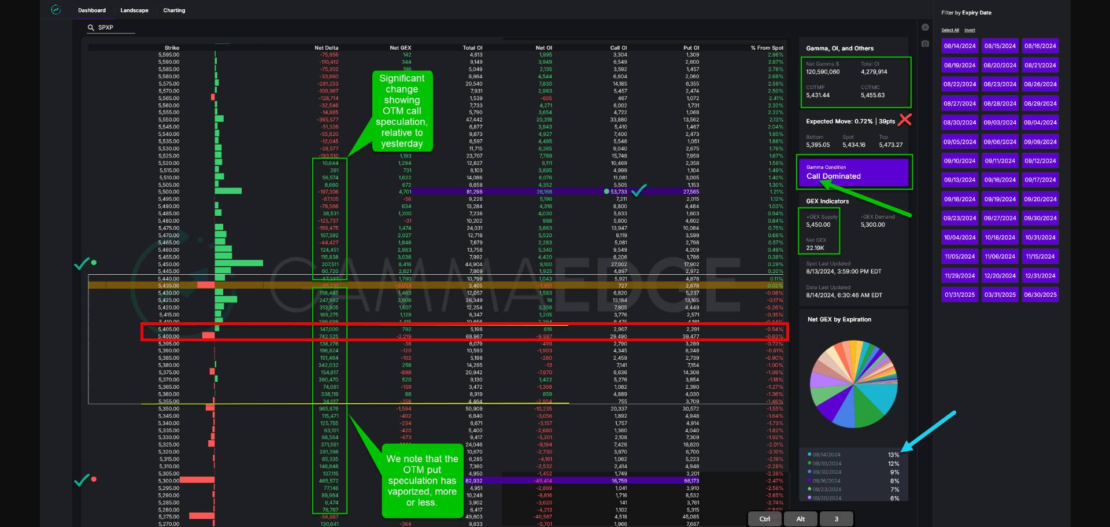The image size is (1110, 527).
Task: Click the circular arrow collapse icon
Action: click(925, 27)
